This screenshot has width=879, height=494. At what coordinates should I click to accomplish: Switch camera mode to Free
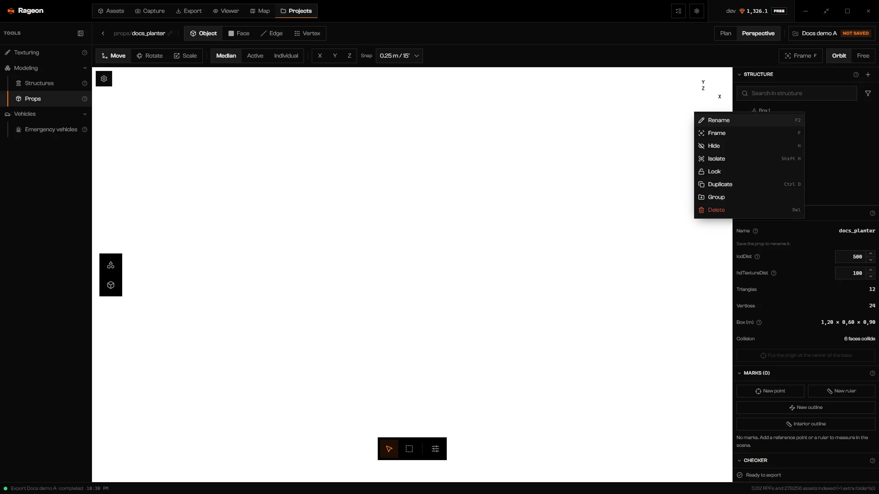click(x=863, y=56)
